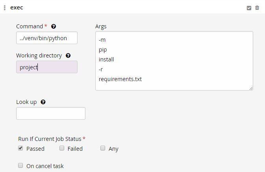Viewport: 265px width, 172px height.
Task: Check the Failed job status checkbox
Action: tap(62, 148)
